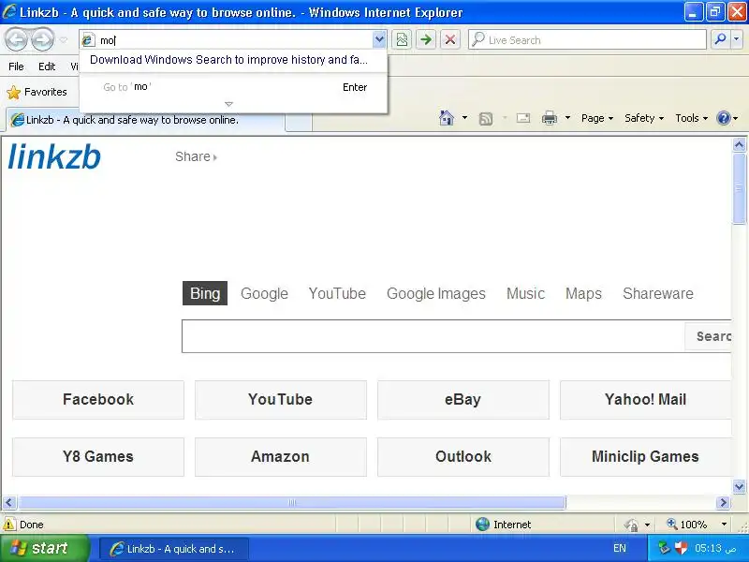
Task: Open the File menu
Action: (16, 67)
